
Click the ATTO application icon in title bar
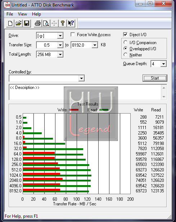click(x=7, y=5)
